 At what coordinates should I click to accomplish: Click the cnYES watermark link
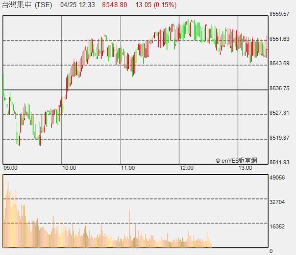pos(236,161)
